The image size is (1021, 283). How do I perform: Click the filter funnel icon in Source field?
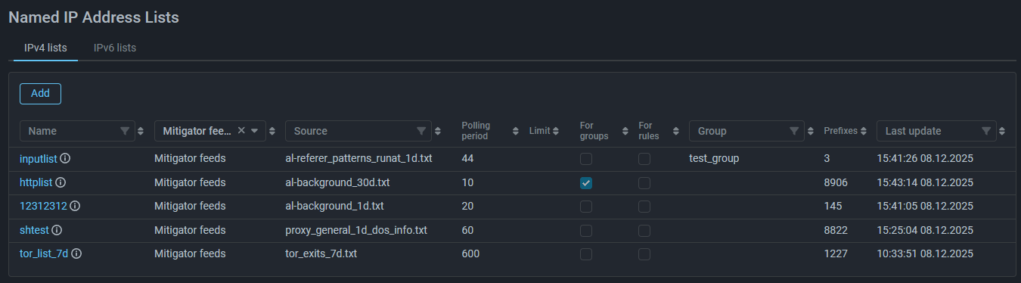[421, 131]
